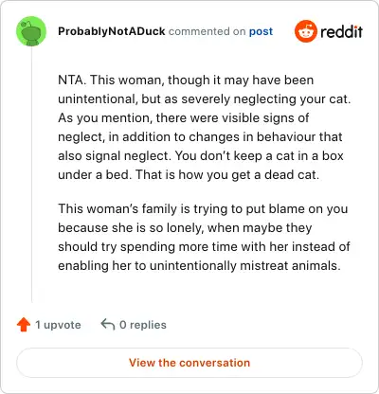The image size is (379, 394).
Task: Click the line "because she is so lonely"
Action: pos(185,227)
